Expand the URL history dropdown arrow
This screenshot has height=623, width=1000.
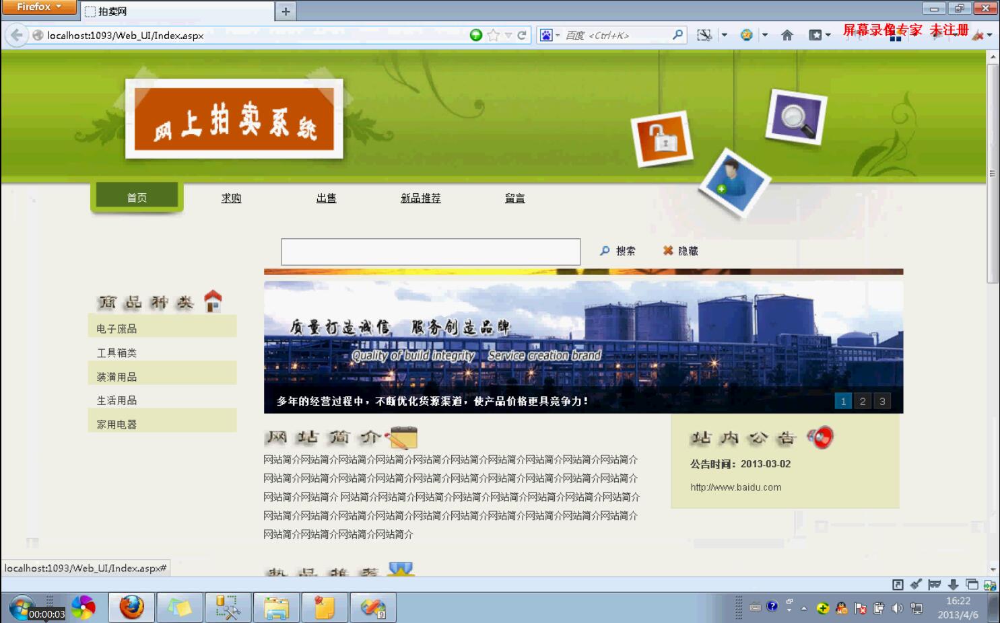(x=508, y=35)
